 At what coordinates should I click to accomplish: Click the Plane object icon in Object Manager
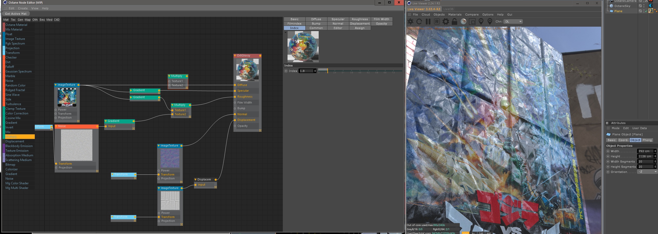tap(612, 11)
